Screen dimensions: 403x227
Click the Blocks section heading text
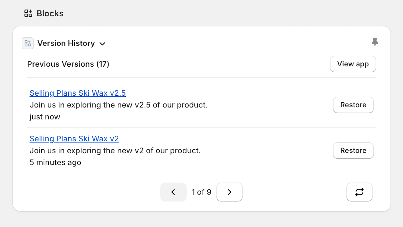(50, 13)
